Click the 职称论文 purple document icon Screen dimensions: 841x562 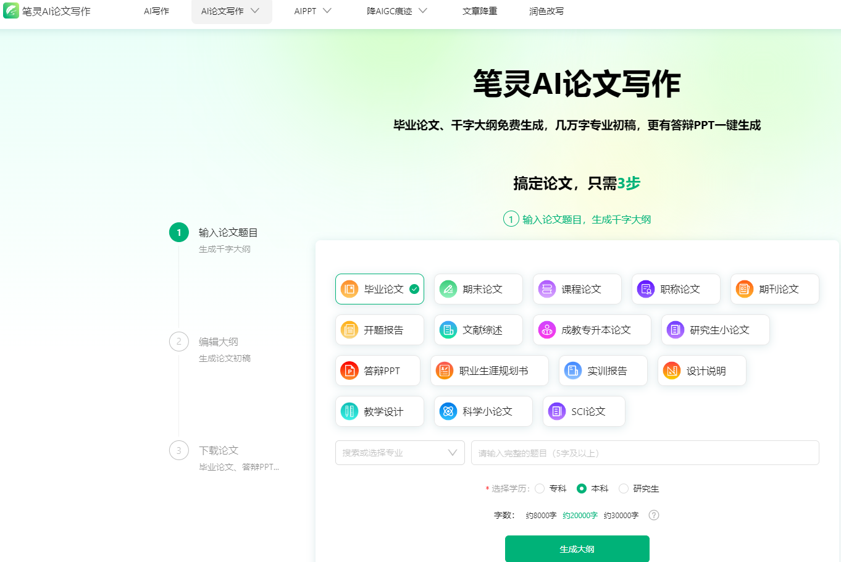(x=646, y=289)
